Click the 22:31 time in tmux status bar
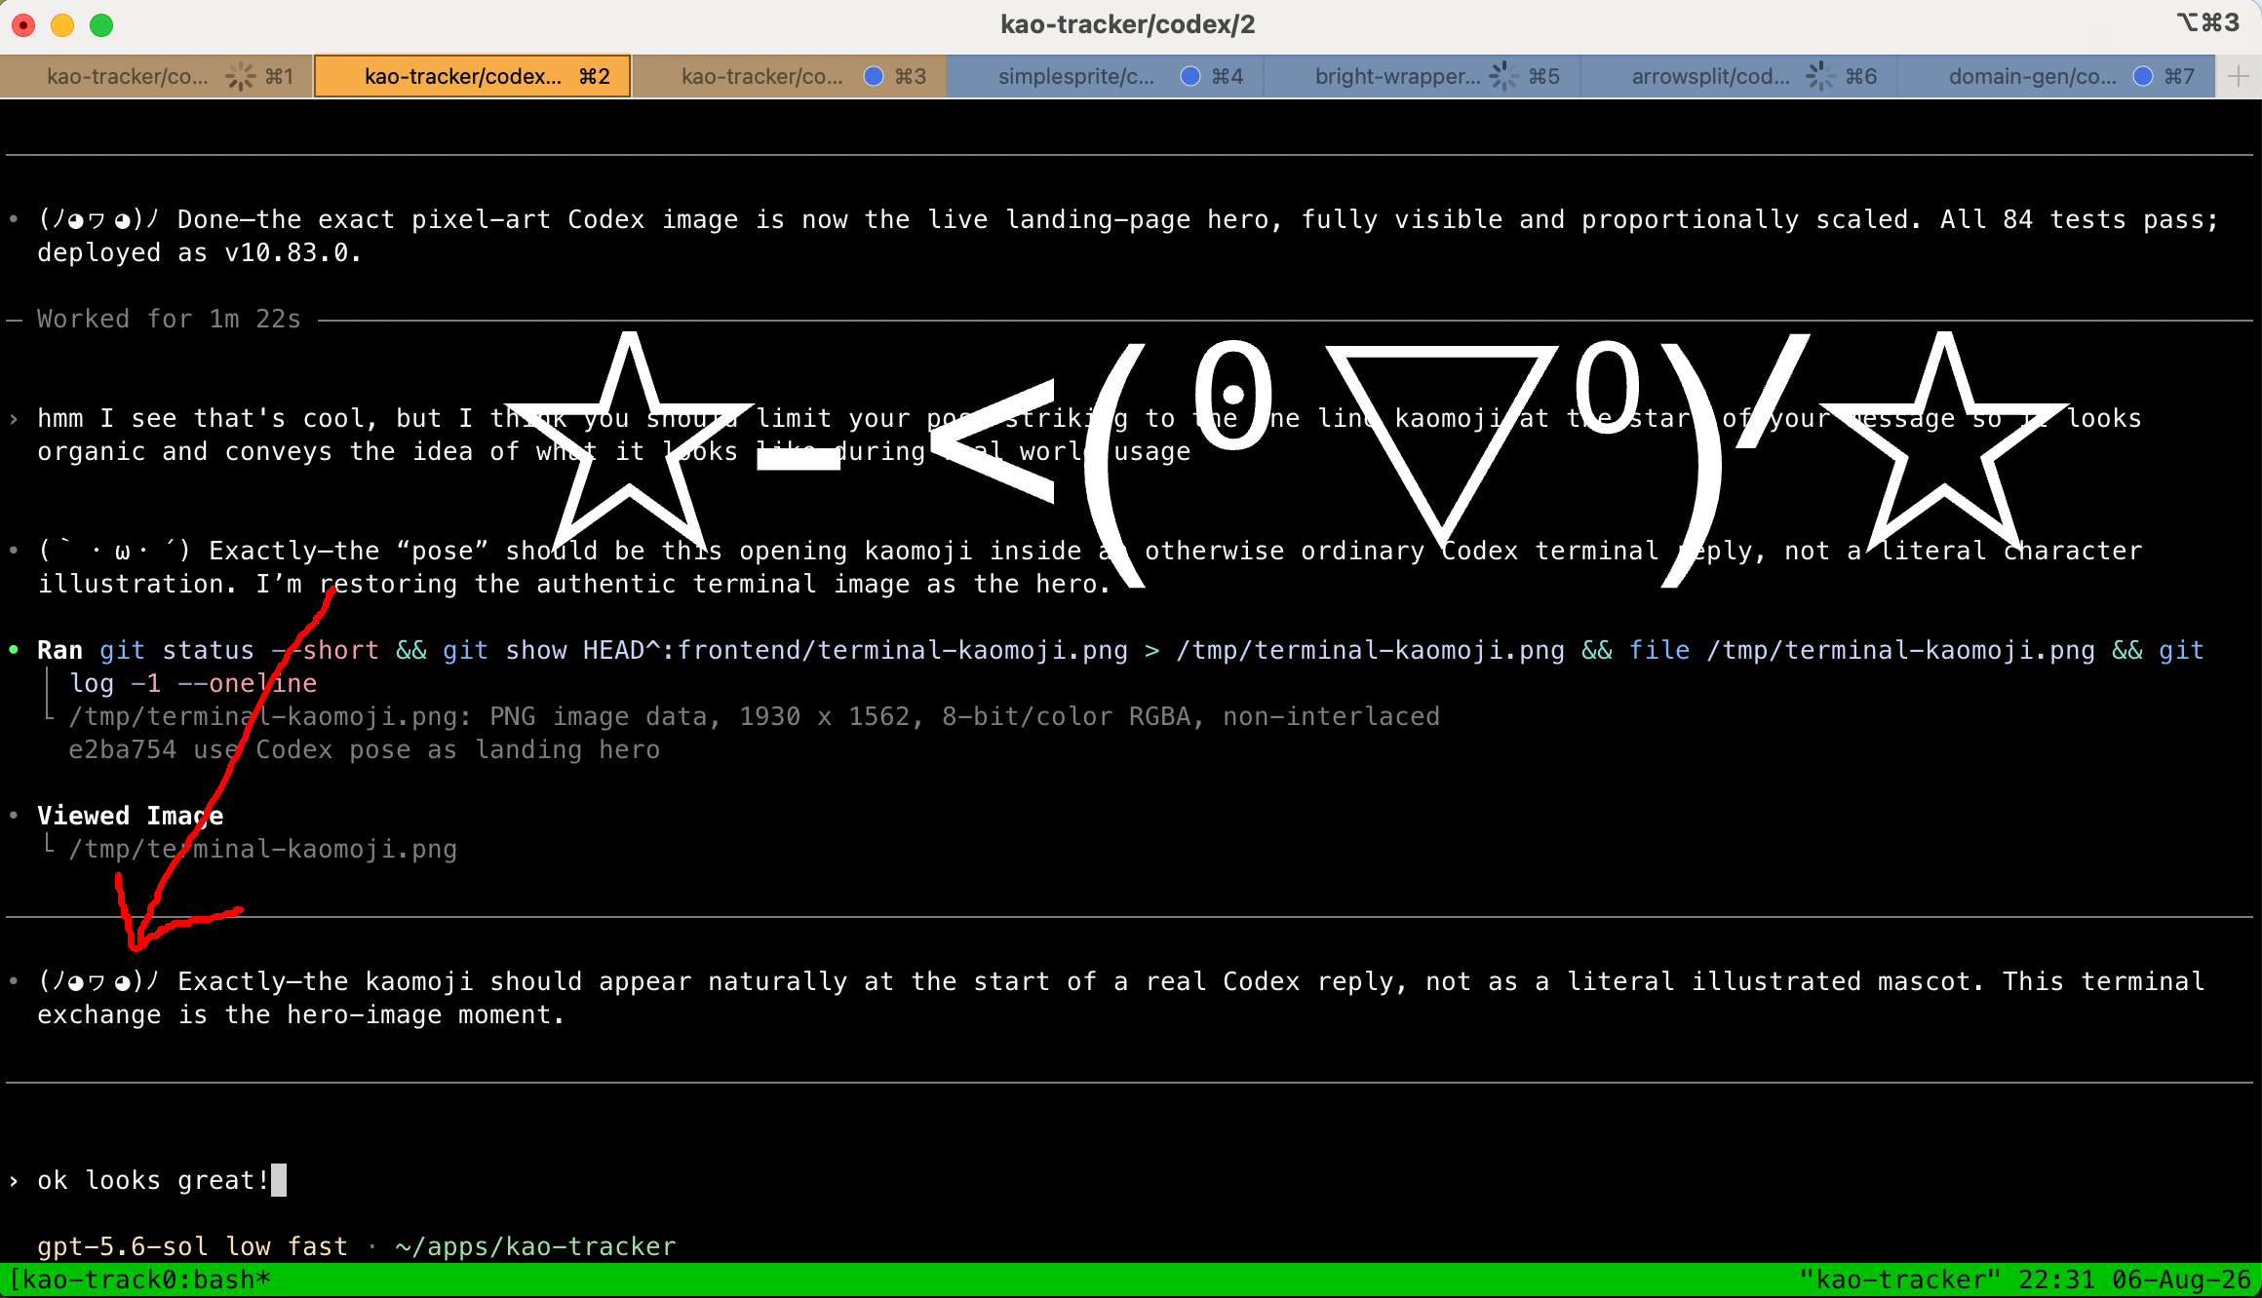Viewport: 2262px width, 1298px height. tap(2056, 1279)
